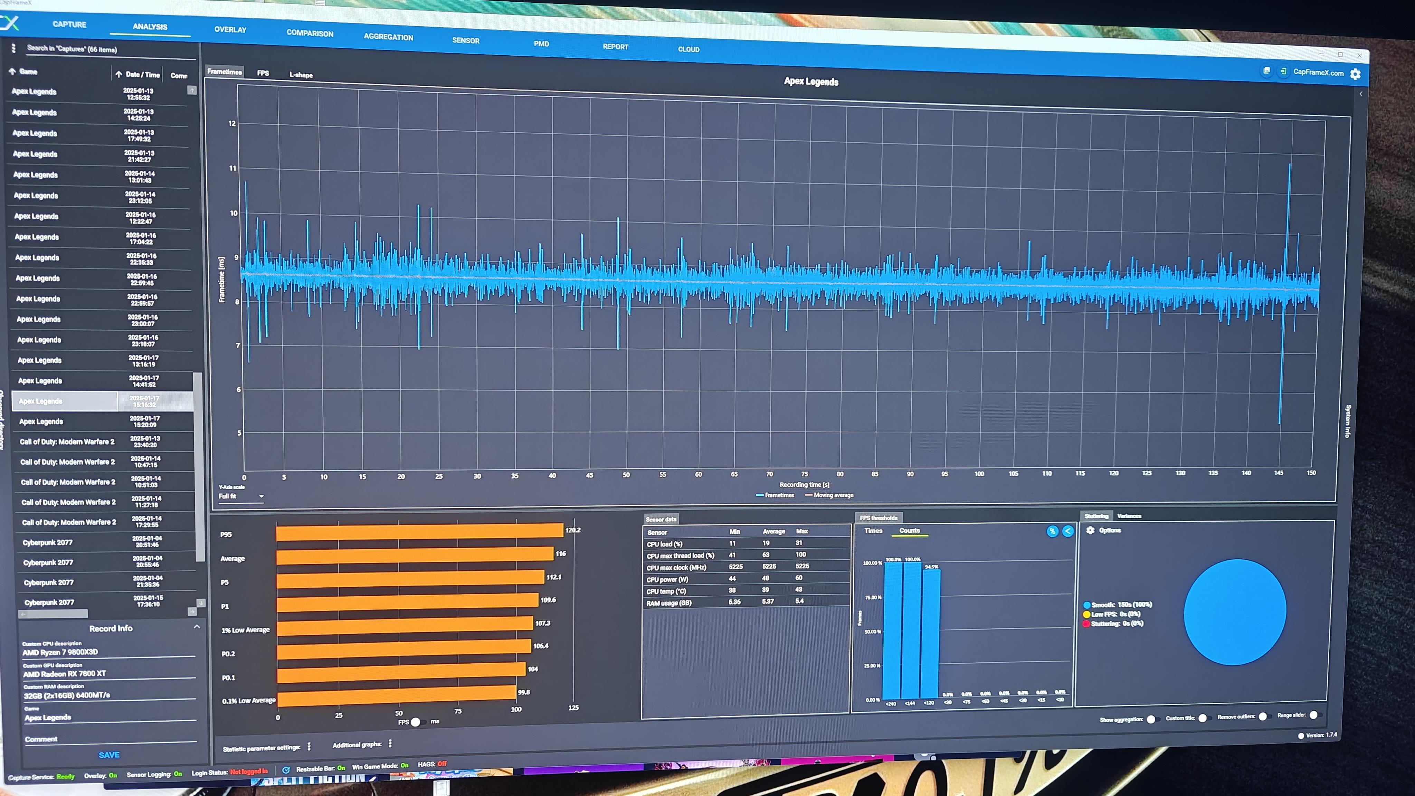
Task: Click the blue arrow icon in FPS thresholds
Action: click(x=1068, y=531)
